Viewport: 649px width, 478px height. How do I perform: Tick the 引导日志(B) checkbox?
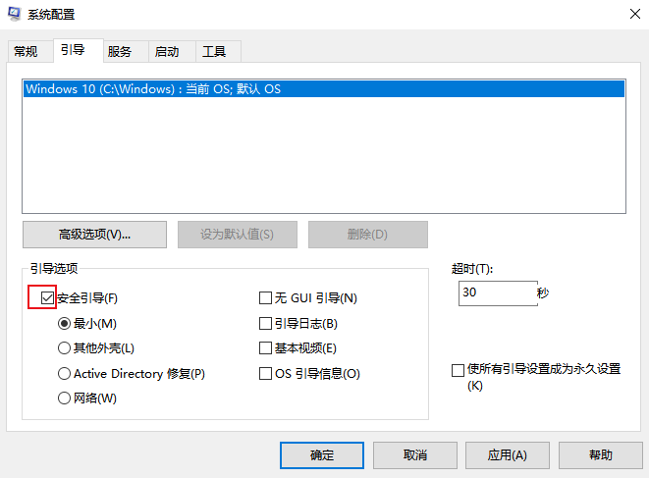click(265, 323)
